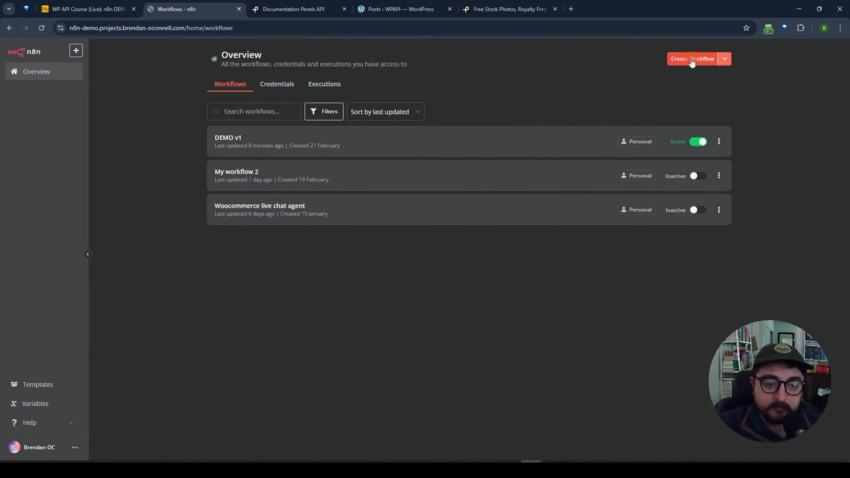Click the Variables sidebar icon

coord(14,403)
